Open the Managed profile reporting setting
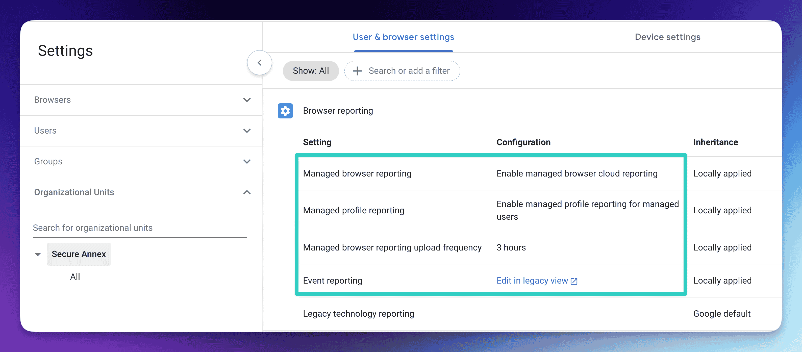This screenshot has height=352, width=802. pos(354,210)
